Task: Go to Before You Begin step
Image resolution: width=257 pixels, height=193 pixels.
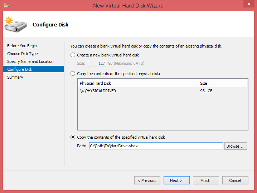Action: (x=22, y=46)
